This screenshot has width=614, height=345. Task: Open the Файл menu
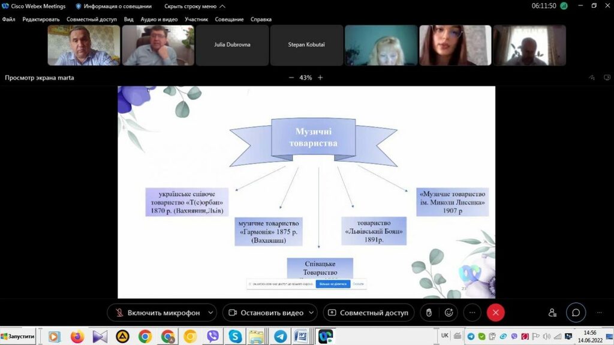pyautogui.click(x=8, y=19)
